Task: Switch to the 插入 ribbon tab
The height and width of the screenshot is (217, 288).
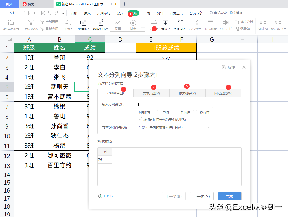Action: (87, 13)
